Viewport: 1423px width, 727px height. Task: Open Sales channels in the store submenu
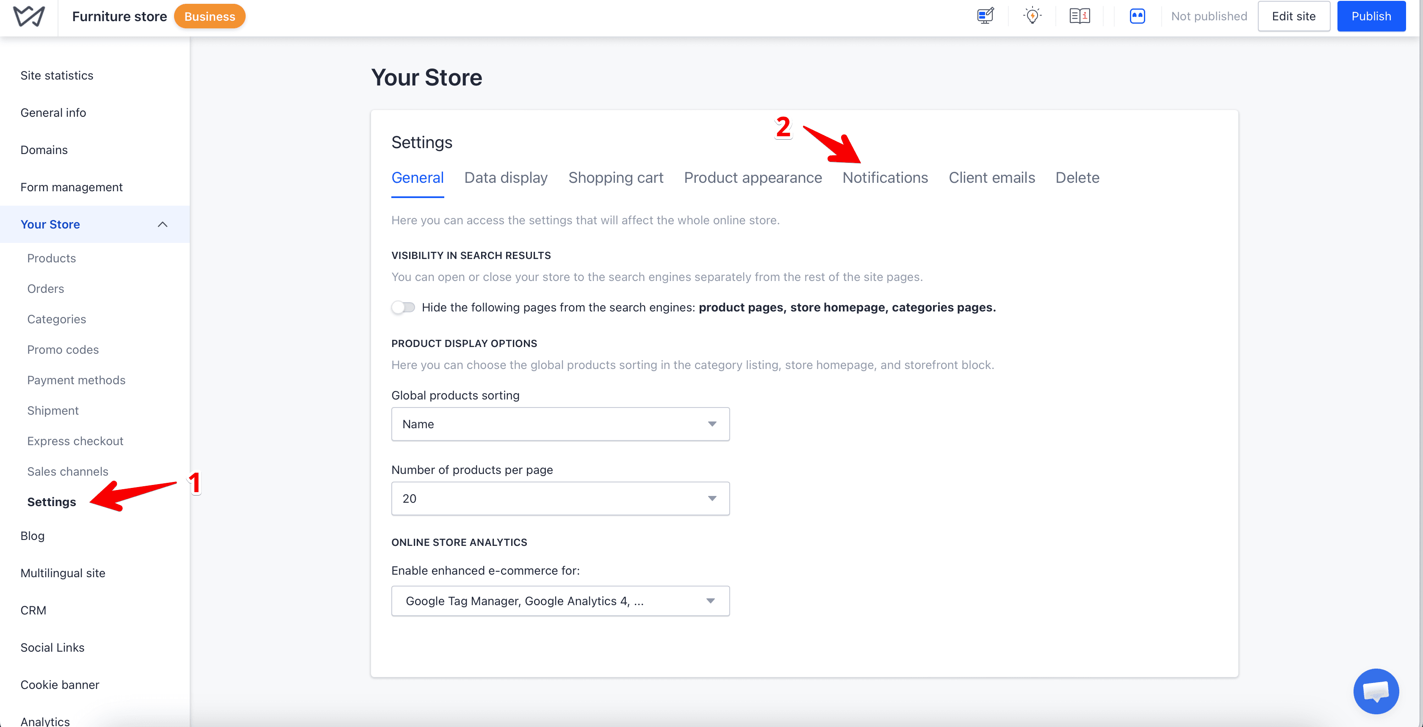pyautogui.click(x=67, y=471)
